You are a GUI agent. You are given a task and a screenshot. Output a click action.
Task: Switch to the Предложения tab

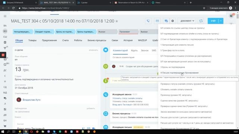[49, 40]
